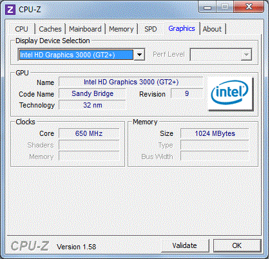
Task: Open the Caches tab
Action: tap(50, 29)
